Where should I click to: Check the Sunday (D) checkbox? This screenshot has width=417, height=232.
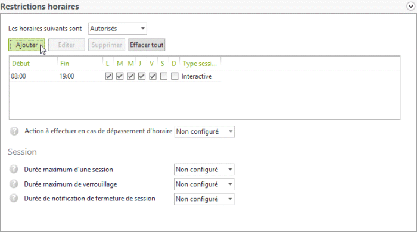175,76
